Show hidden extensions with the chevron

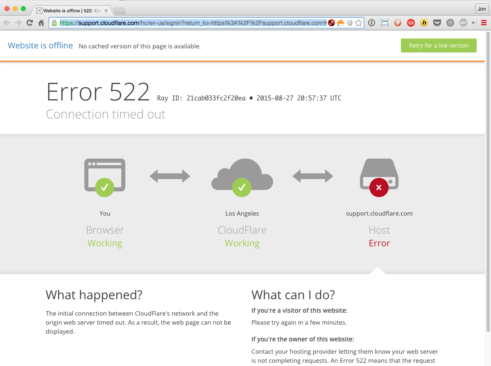[473, 23]
